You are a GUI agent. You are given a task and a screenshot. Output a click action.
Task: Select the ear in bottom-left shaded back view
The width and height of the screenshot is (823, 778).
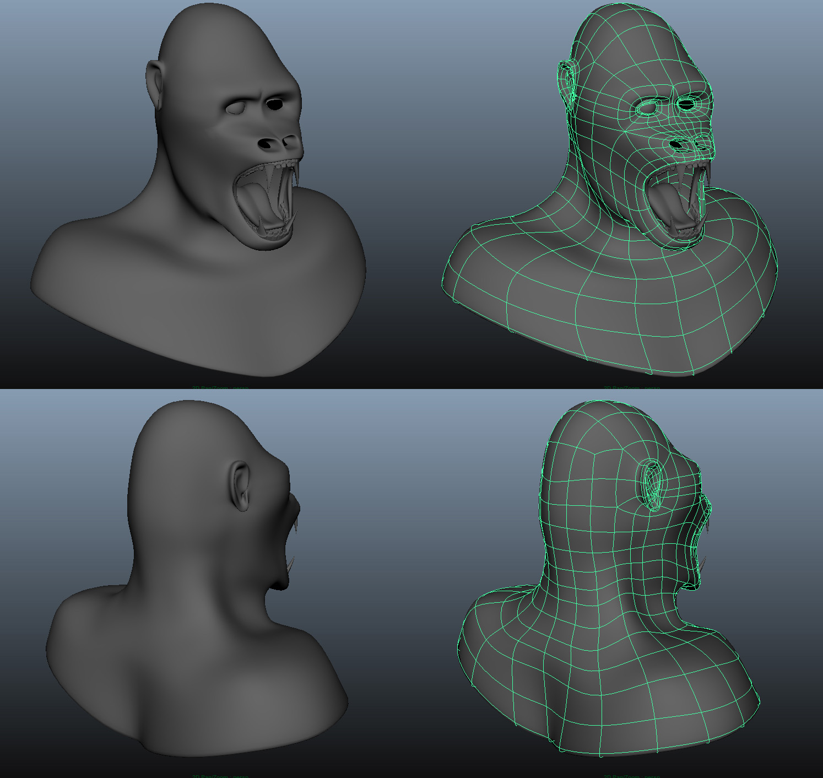pos(240,485)
